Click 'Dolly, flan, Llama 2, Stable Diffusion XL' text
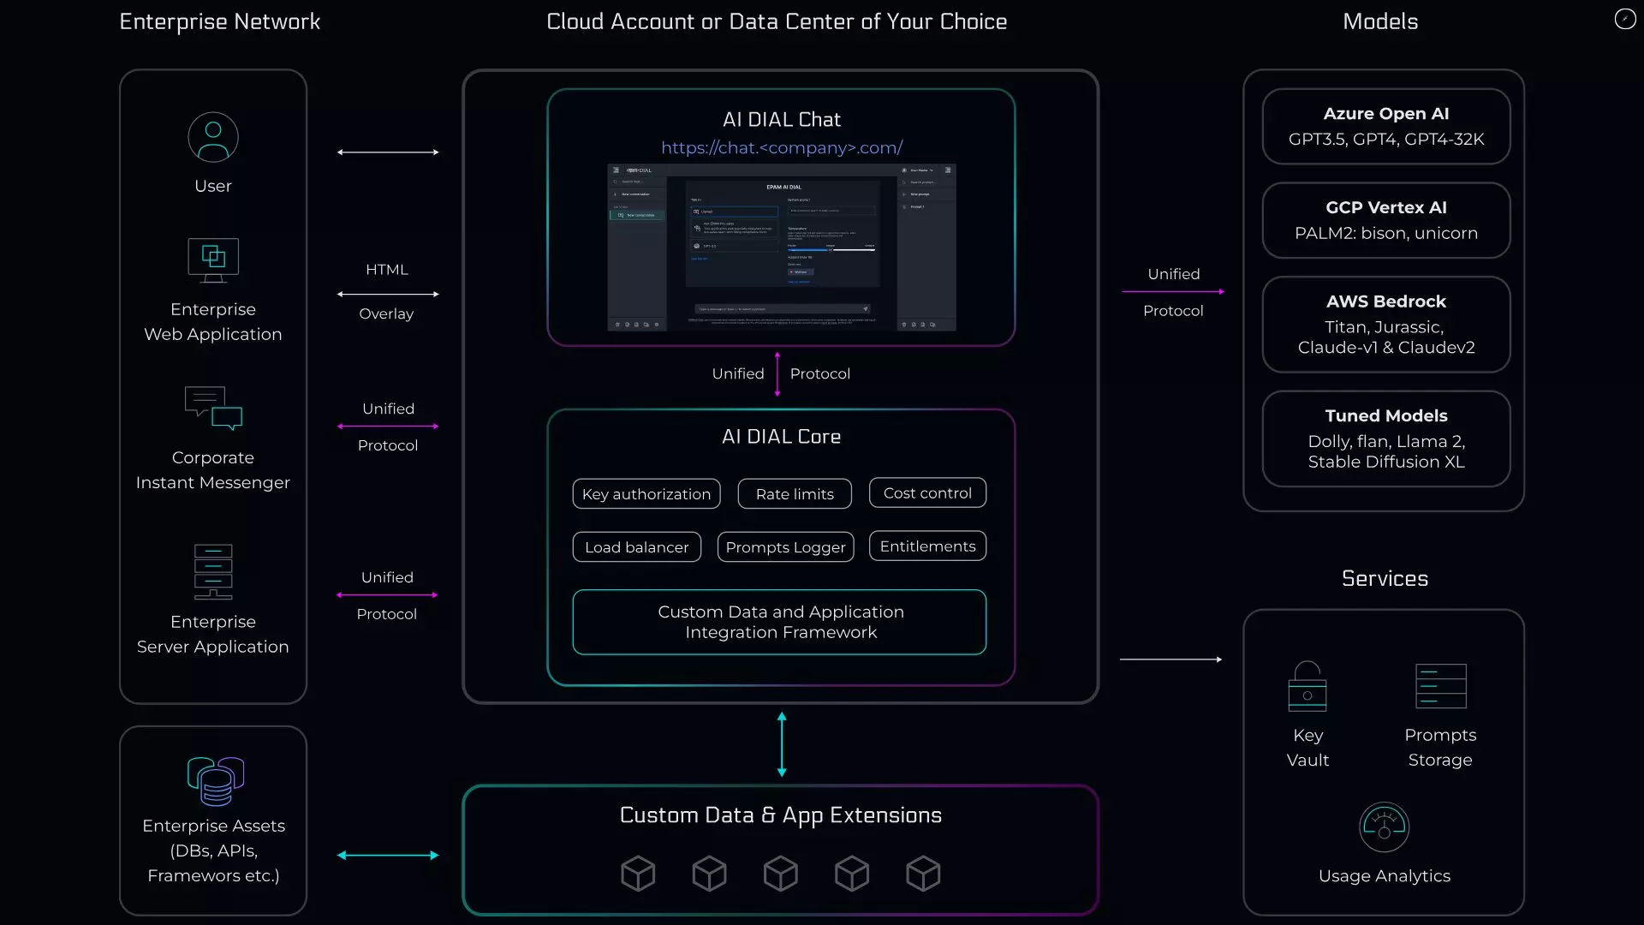Viewport: 1644px width, 925px height. tap(1386, 452)
